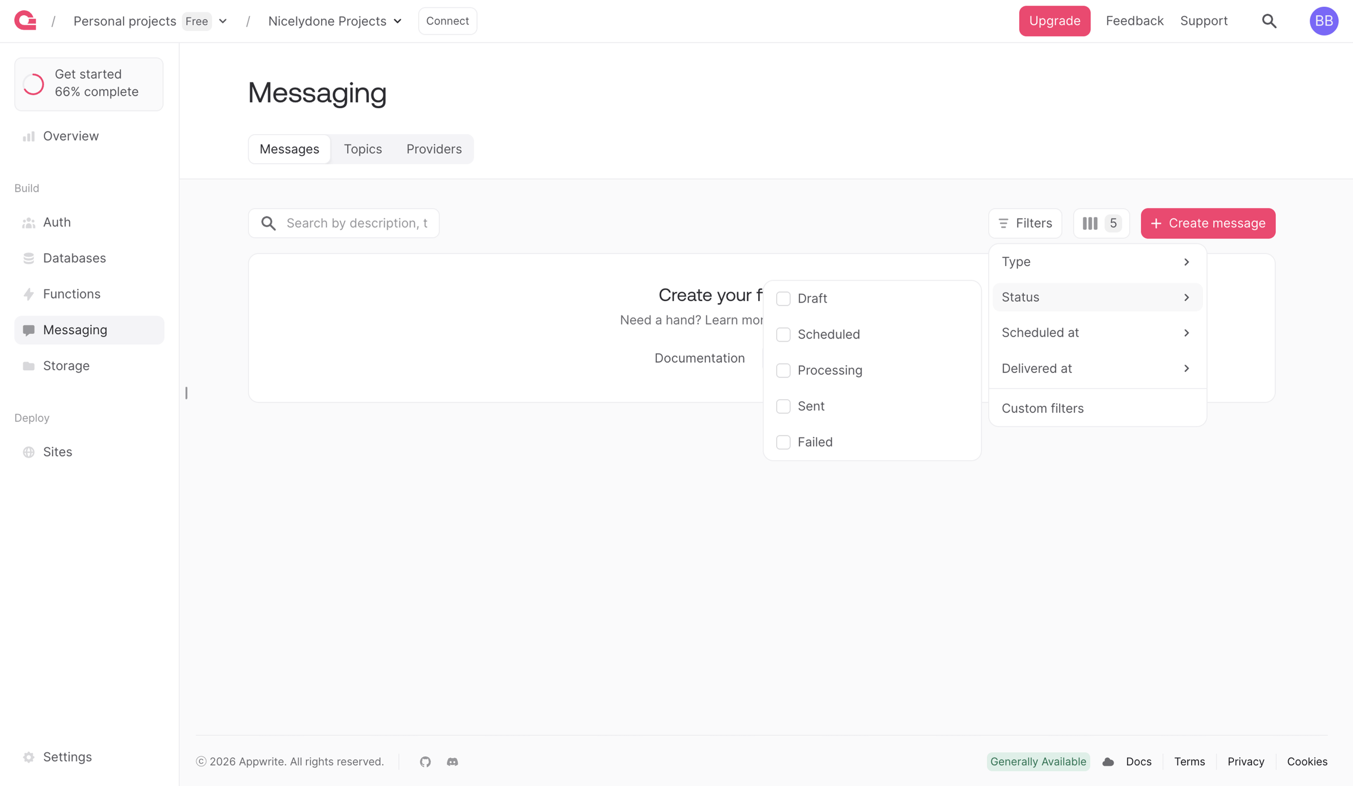Check the Processing status checkbox
The height and width of the screenshot is (786, 1353).
click(783, 370)
